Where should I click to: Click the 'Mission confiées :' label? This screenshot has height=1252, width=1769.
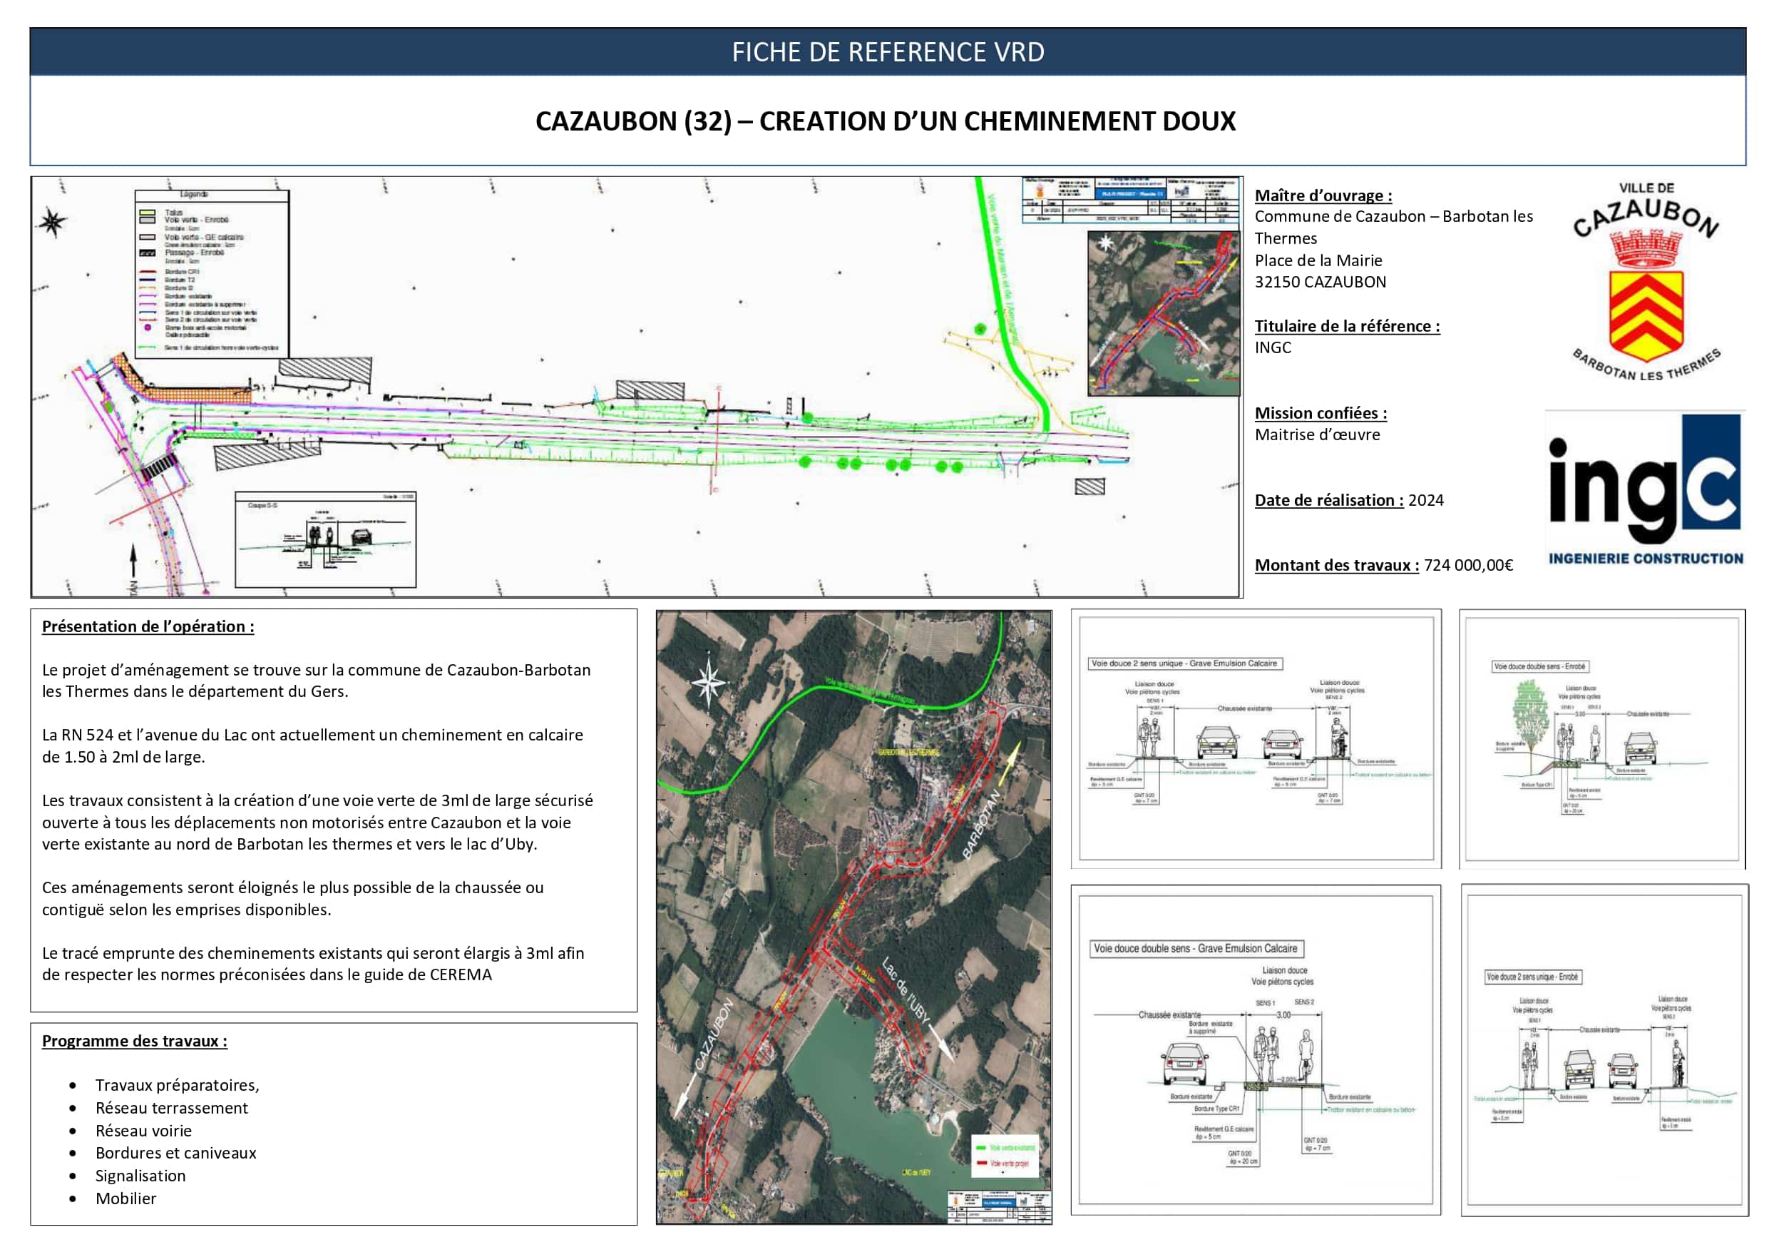click(x=1321, y=413)
